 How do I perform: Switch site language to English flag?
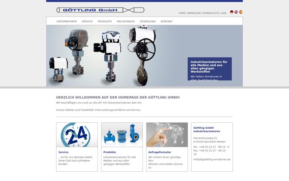tap(236, 12)
